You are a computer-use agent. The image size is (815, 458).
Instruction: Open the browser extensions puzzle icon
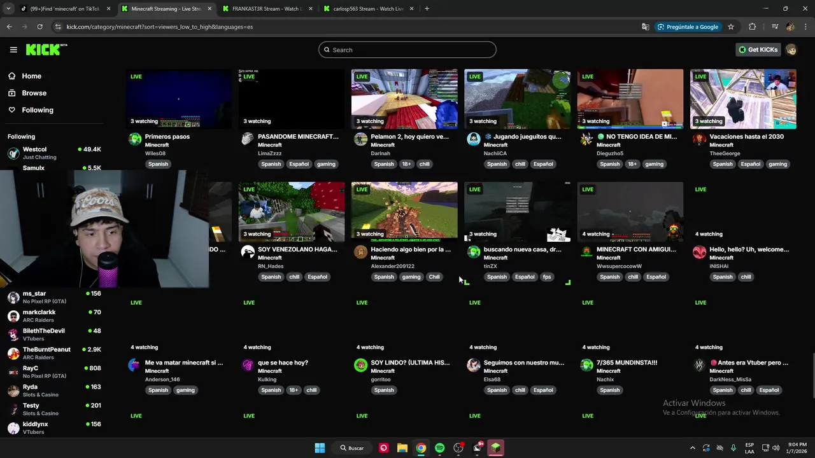pos(753,27)
